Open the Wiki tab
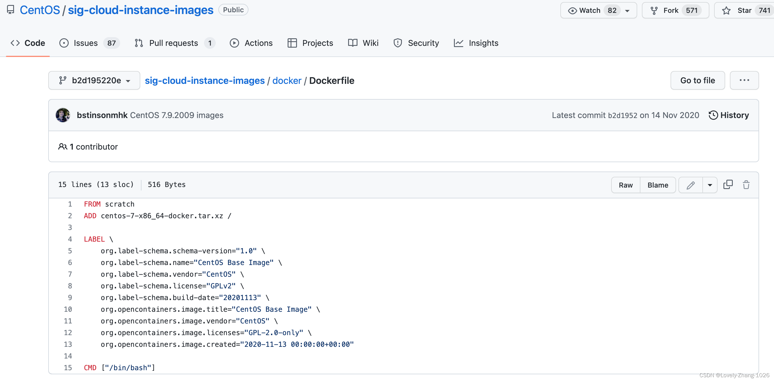Viewport: 774px width, 381px height. coord(363,43)
